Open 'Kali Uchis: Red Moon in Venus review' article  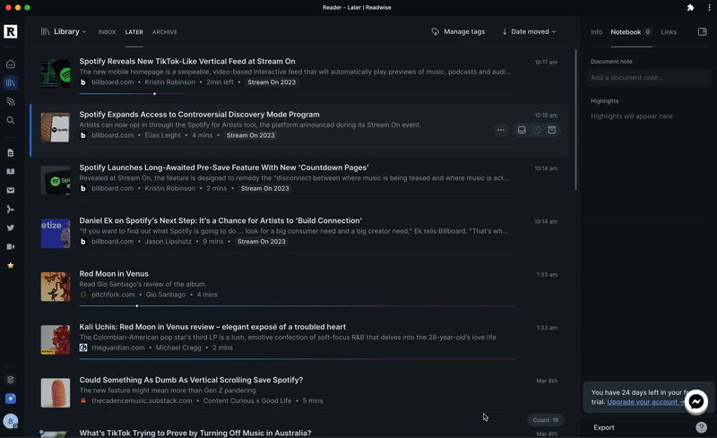(212, 327)
